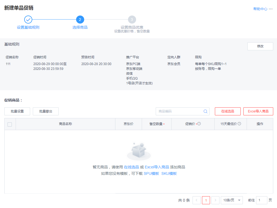Click the completed checkmark on 设置基础规则 step
The height and width of the screenshot is (208, 277).
(x=28, y=19)
